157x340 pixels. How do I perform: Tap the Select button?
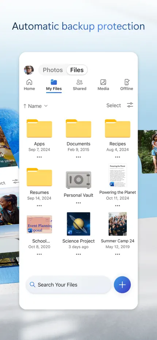click(114, 106)
